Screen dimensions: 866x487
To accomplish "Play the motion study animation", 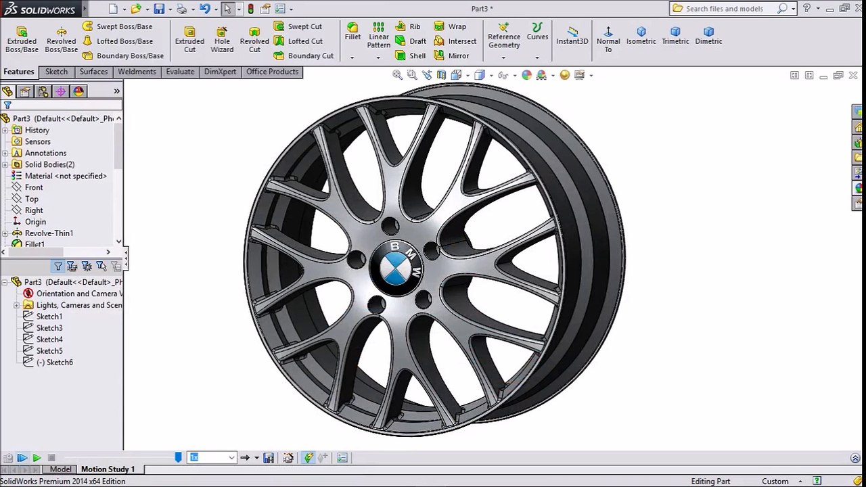I will pos(37,458).
